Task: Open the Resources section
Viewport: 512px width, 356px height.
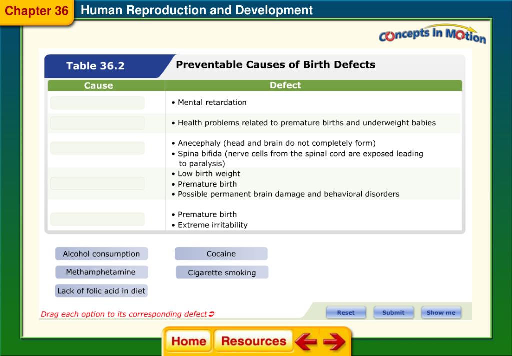Action: click(x=253, y=341)
